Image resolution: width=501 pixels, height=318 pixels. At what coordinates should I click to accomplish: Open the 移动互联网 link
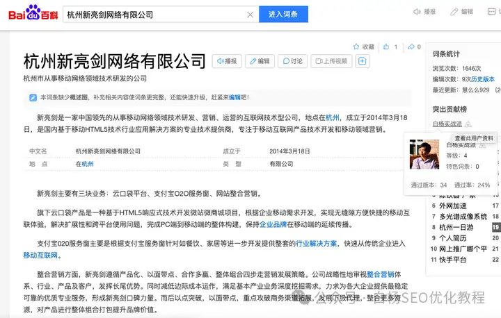[40, 256]
